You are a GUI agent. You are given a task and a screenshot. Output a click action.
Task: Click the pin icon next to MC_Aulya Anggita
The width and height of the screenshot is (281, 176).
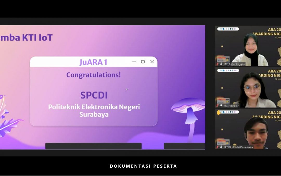[221, 64]
